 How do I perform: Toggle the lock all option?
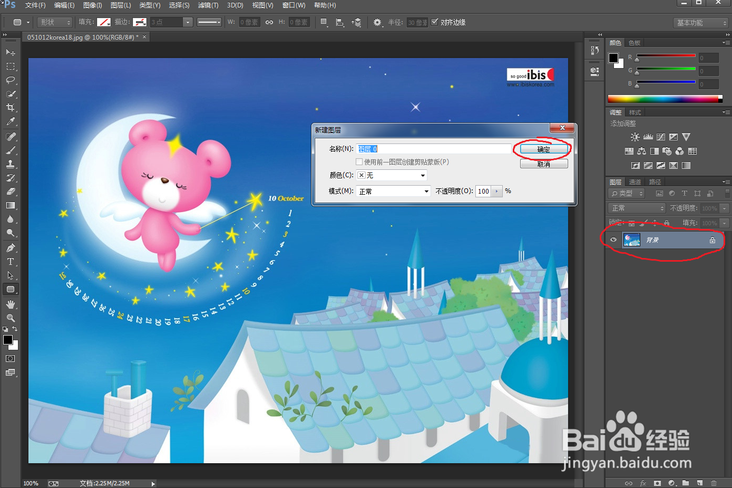[x=667, y=223]
